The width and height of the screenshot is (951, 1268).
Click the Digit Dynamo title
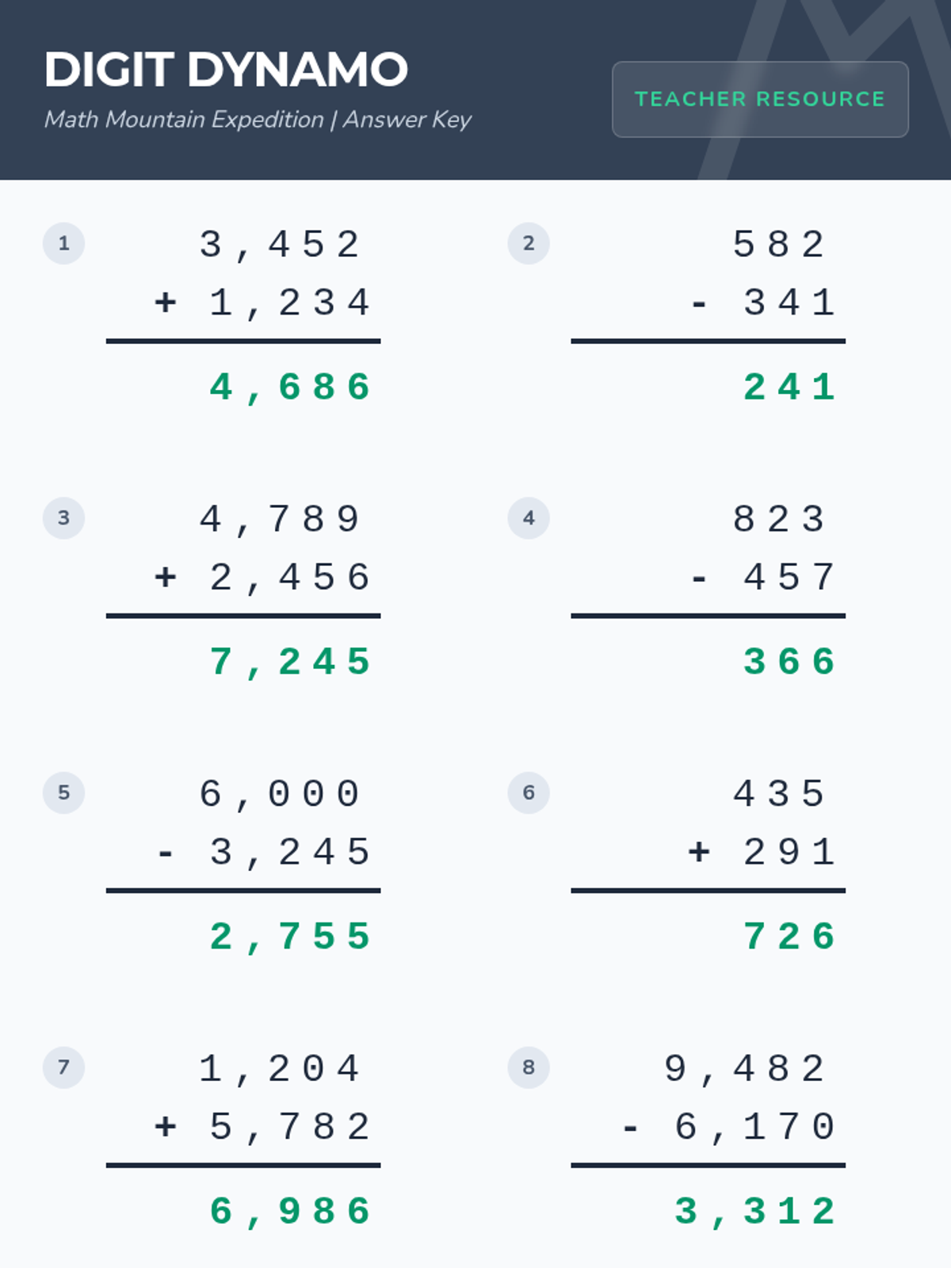coord(226,70)
